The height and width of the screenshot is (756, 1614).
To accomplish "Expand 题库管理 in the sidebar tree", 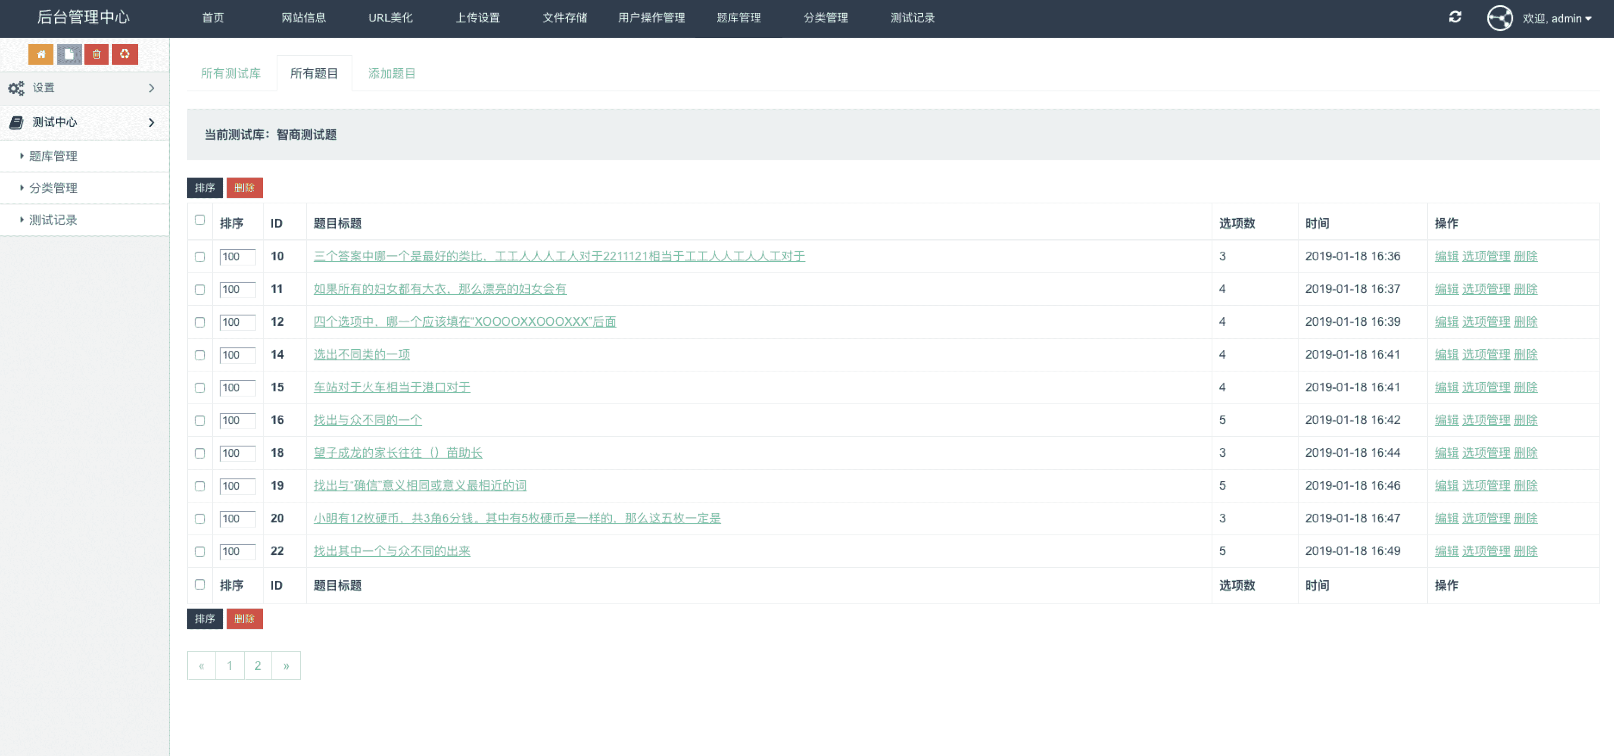I will pos(53,156).
